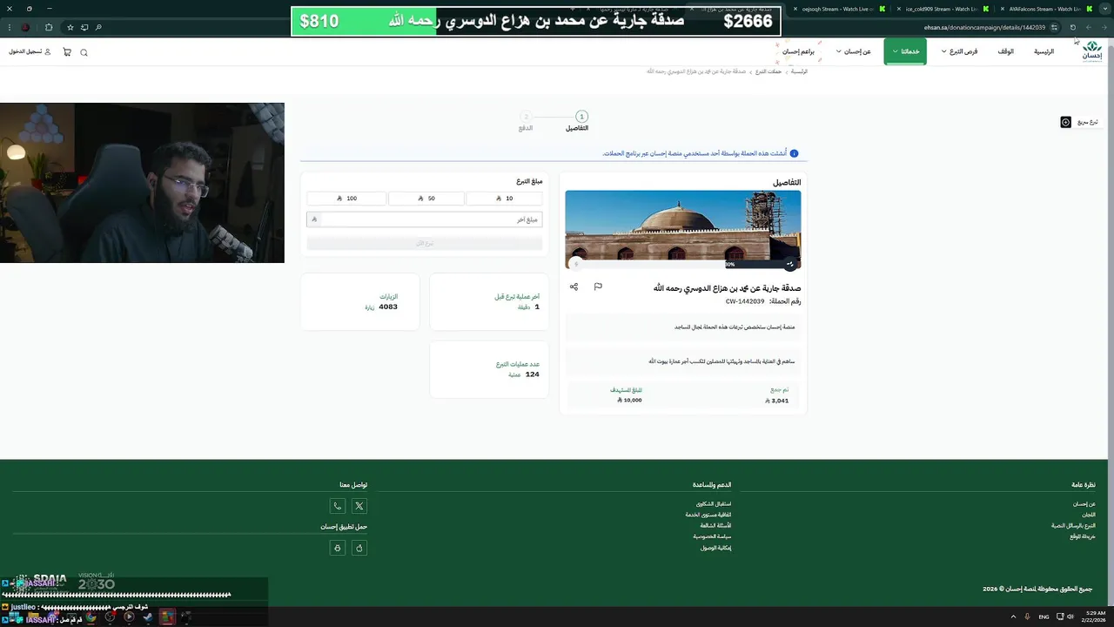
Task: Click the الرئيسية breadcrumb link
Action: 799,71
